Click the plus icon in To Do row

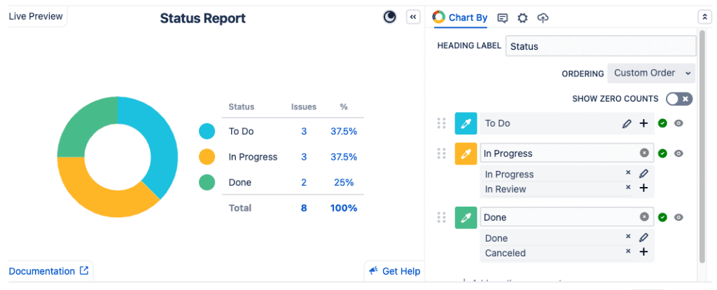coord(643,123)
